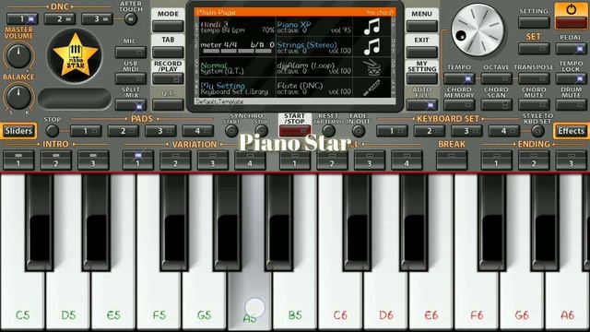
Task: Click Reset Tap Tempo button
Action: click(328, 131)
